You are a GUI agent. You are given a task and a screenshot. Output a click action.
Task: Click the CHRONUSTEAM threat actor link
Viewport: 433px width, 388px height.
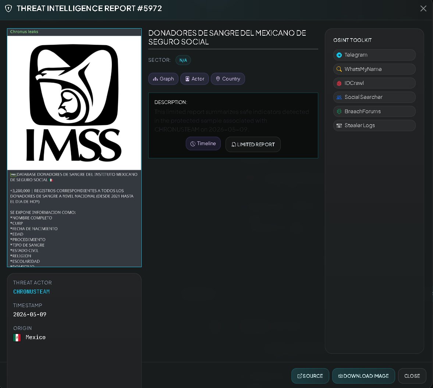(32, 292)
